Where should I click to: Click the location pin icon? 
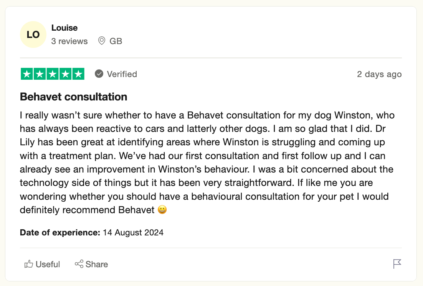point(101,41)
